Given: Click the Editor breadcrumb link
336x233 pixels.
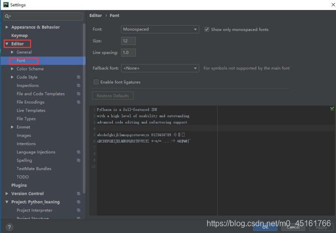Looking at the screenshot, I should tap(96, 15).
